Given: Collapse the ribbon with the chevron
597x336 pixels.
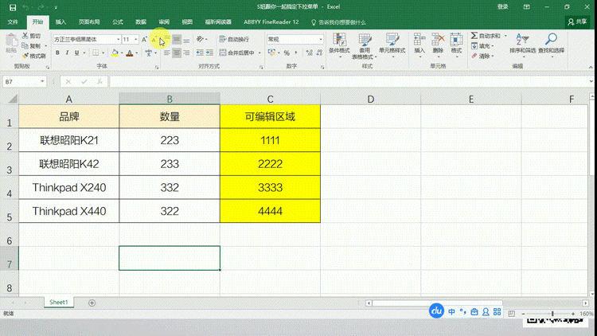Looking at the screenshot, I should click(591, 67).
